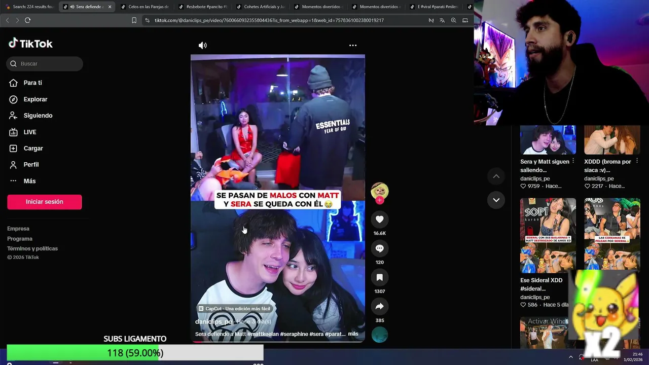This screenshot has height=365, width=649.
Task: Click the CapCut edición más fácil tag
Action: (234, 309)
